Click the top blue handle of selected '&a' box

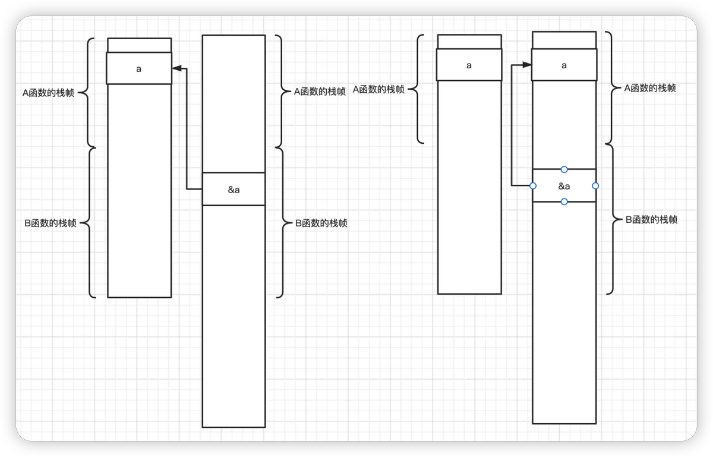point(564,169)
